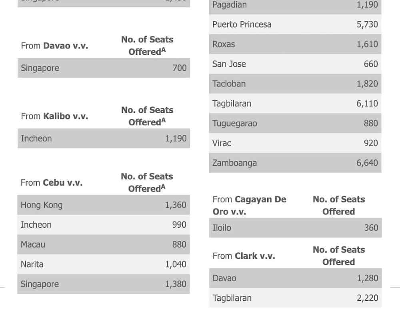
Task: Select the Incheon row under Kalibo
Action: pyautogui.click(x=104, y=138)
